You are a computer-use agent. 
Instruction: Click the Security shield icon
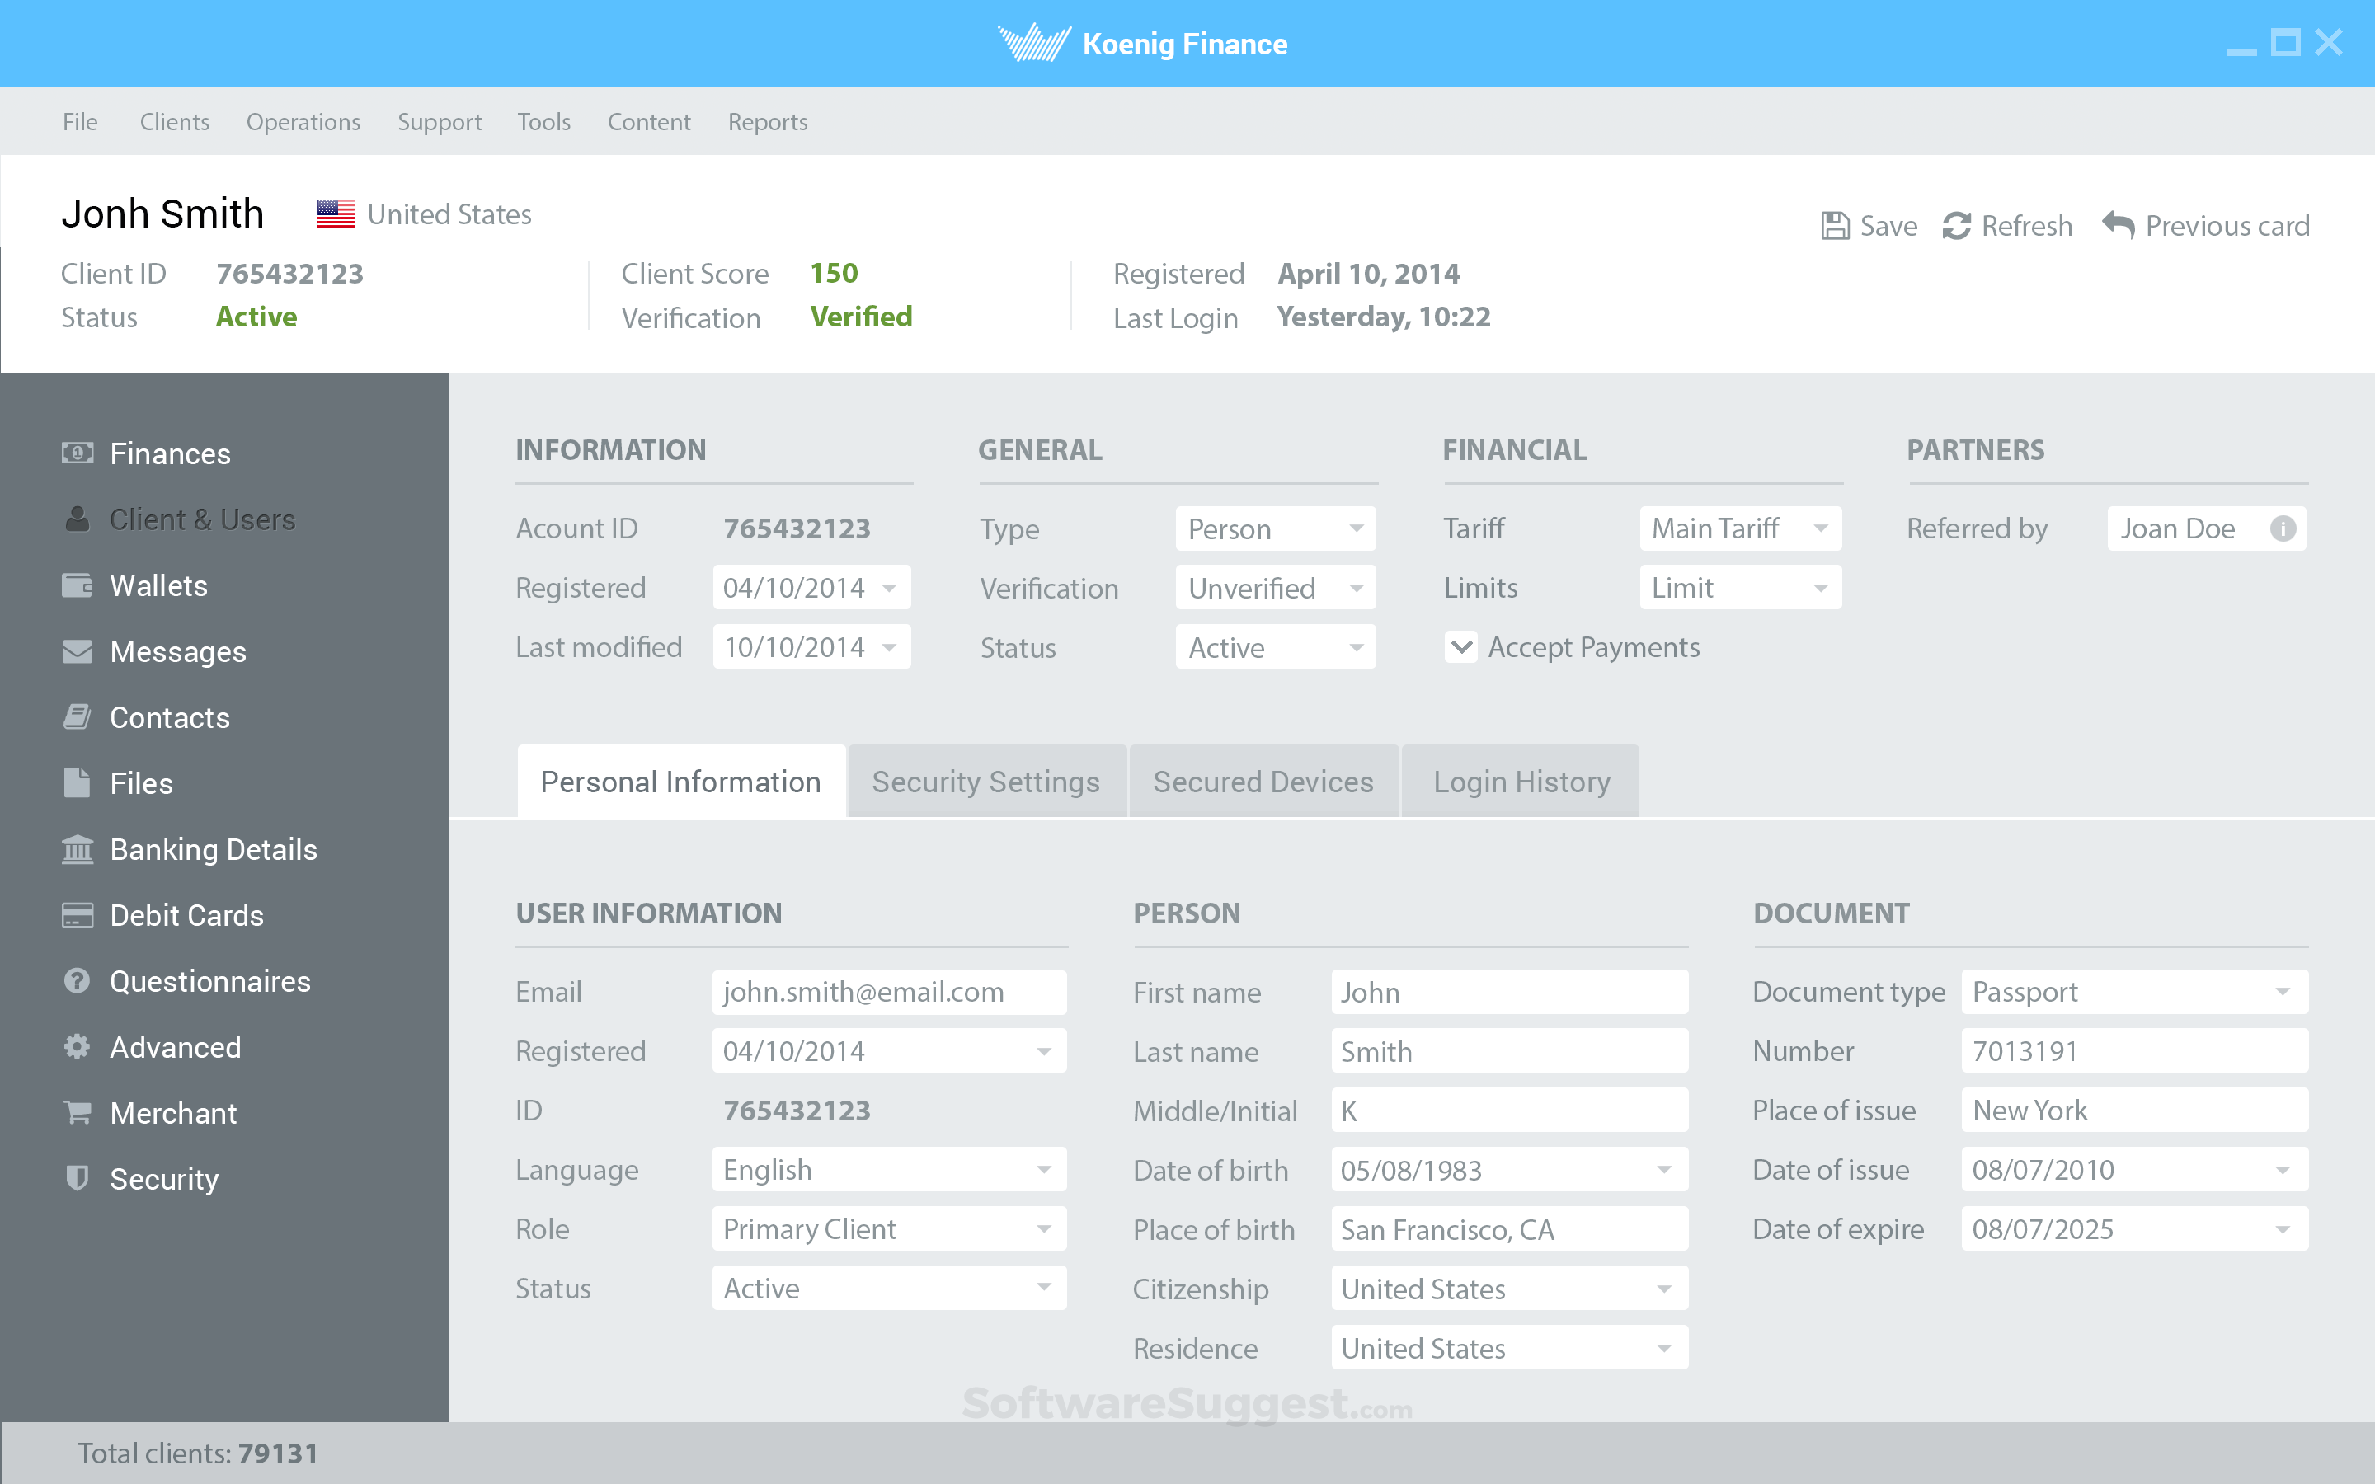pyautogui.click(x=77, y=1178)
